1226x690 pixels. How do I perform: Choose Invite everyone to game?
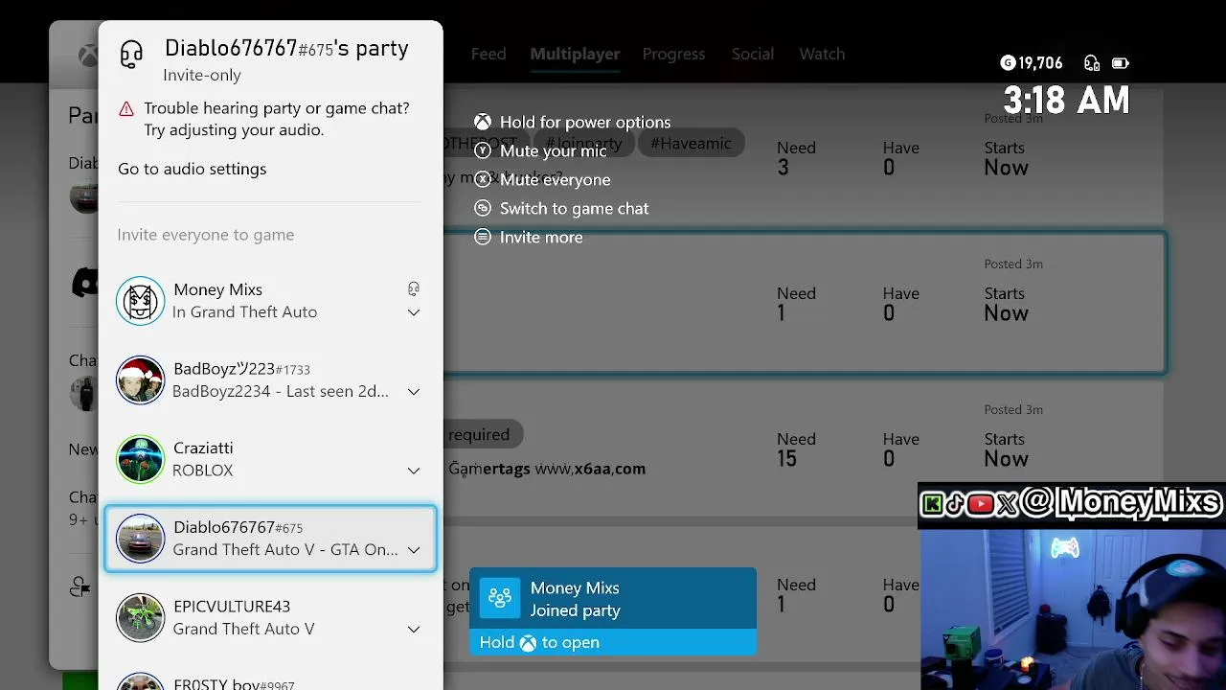(206, 235)
